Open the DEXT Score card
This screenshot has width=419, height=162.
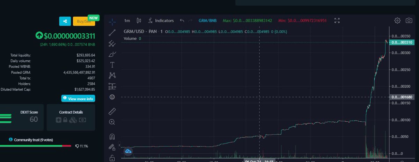click(22, 117)
